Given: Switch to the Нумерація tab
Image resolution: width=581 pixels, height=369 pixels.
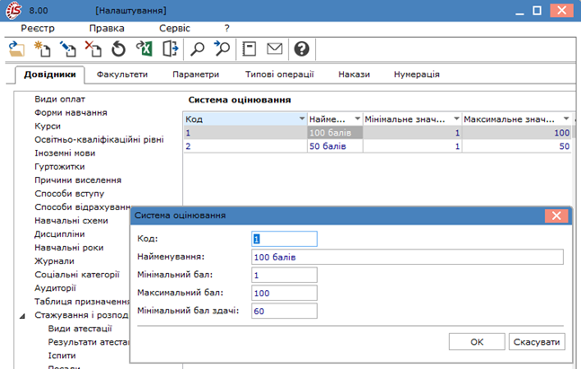Looking at the screenshot, I should point(417,75).
